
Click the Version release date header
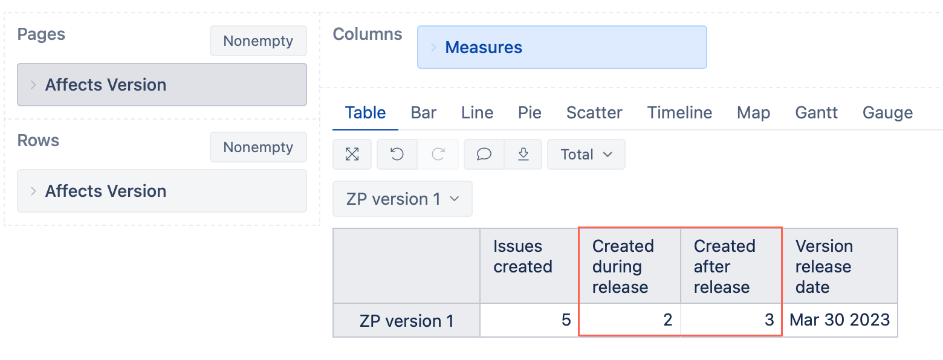[840, 266]
